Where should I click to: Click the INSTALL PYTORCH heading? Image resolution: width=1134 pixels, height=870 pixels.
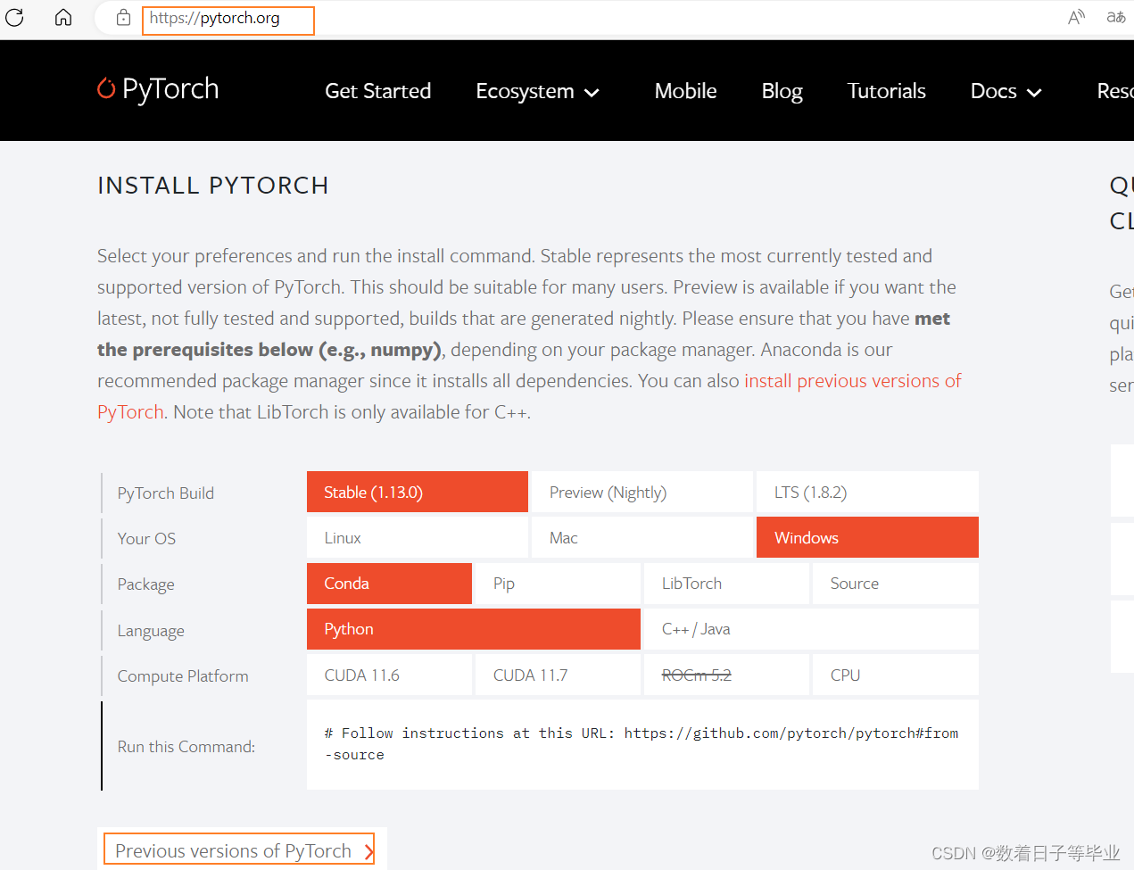213,186
